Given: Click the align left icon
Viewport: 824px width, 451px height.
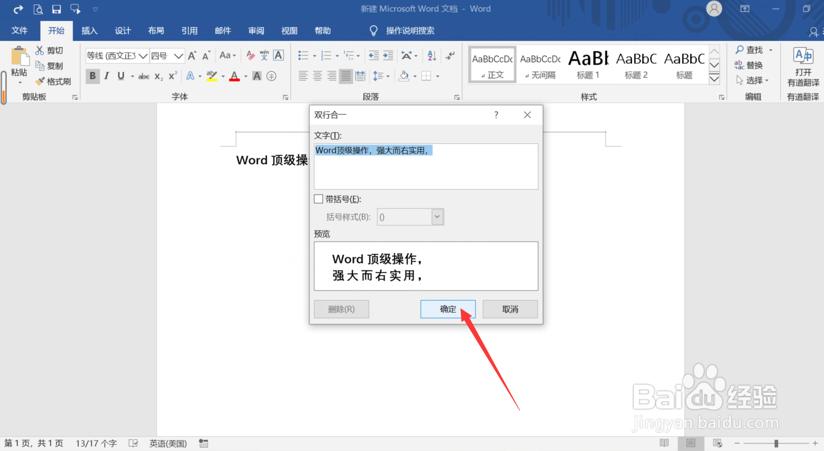Looking at the screenshot, I should point(303,76).
